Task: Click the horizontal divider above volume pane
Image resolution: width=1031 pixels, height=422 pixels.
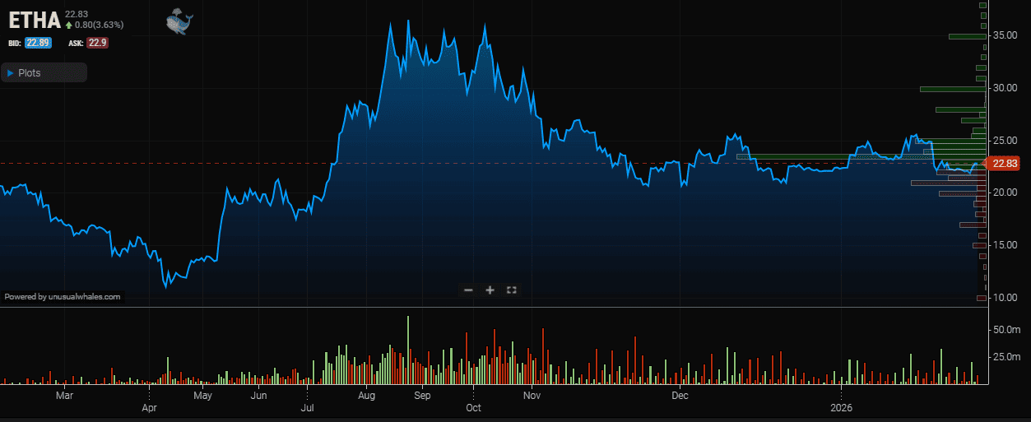Action: [494, 308]
